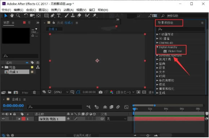Image resolution: width=209 pixels, height=138 pixels.
Task: Select the Rotation tool
Action: 26,15
